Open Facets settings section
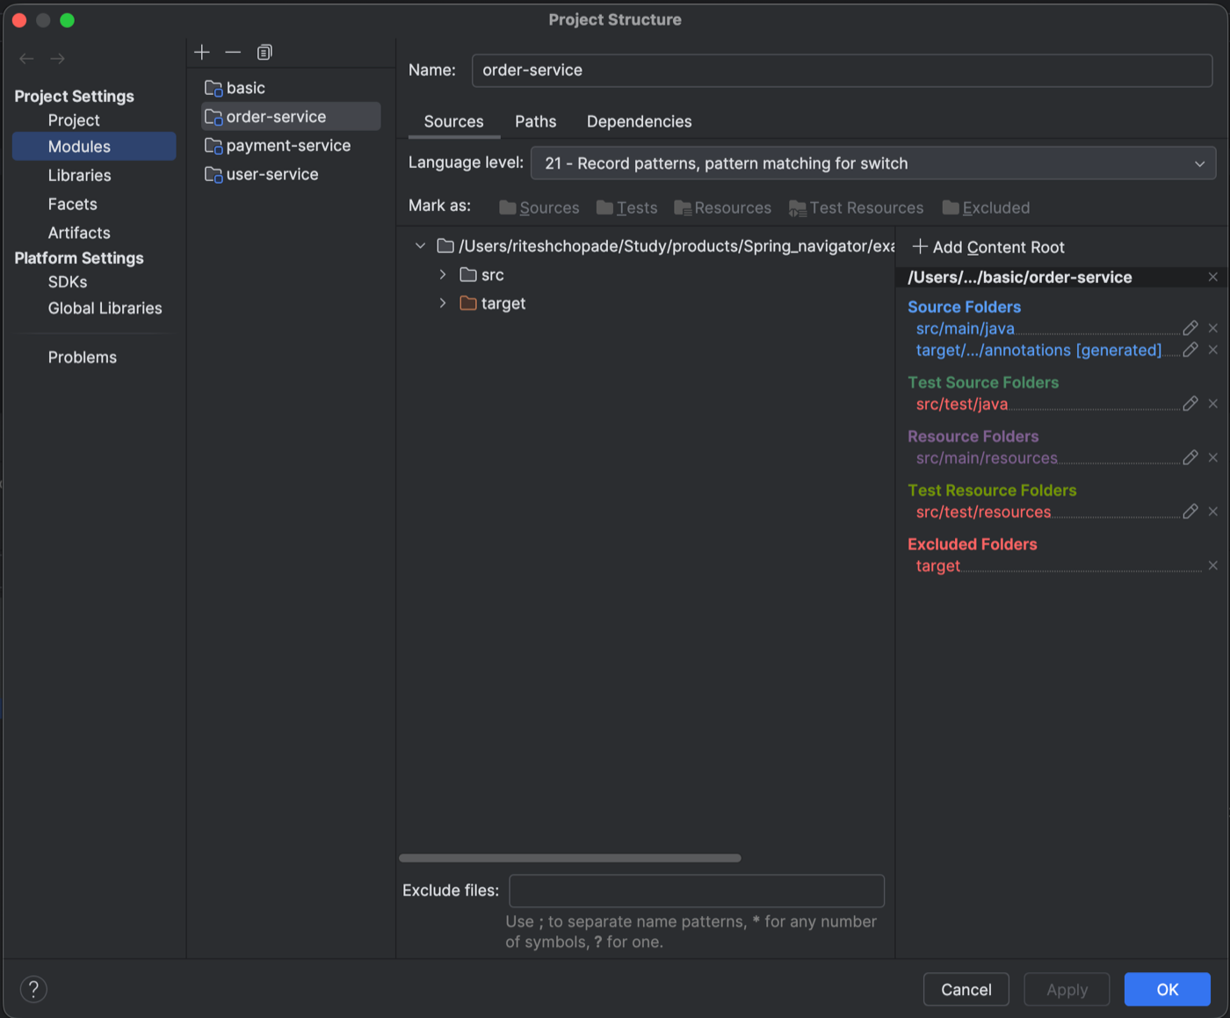The image size is (1230, 1018). click(x=73, y=204)
